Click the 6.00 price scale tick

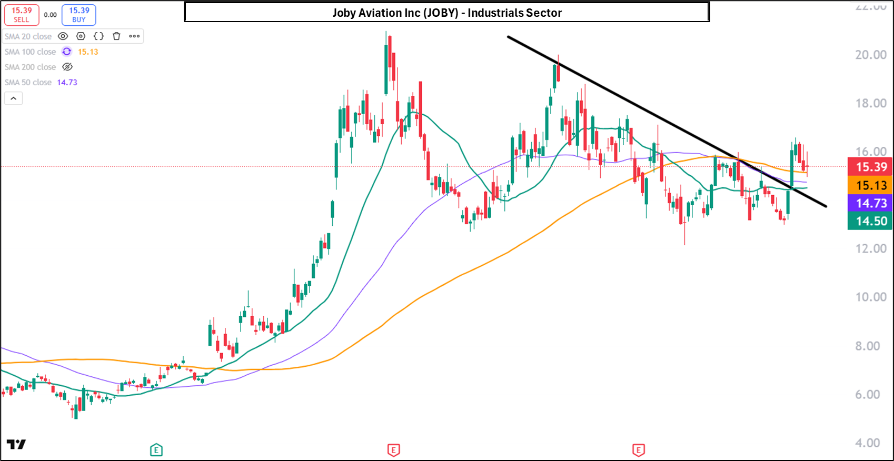tap(868, 394)
